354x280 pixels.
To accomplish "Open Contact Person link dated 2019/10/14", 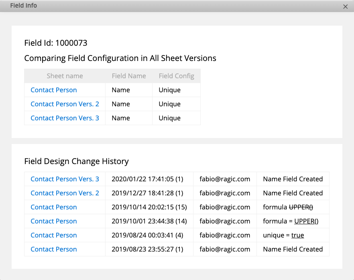I will coord(54,207).
